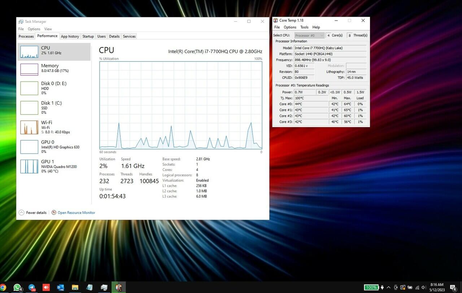Click the Core Temp title bar icon
The image size is (462, 293).
[276, 21]
